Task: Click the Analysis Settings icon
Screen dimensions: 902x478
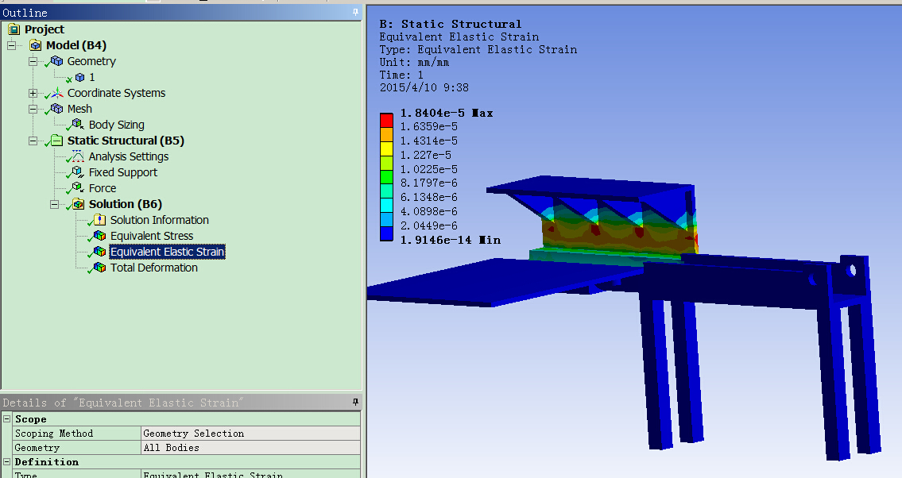Action: 78,156
